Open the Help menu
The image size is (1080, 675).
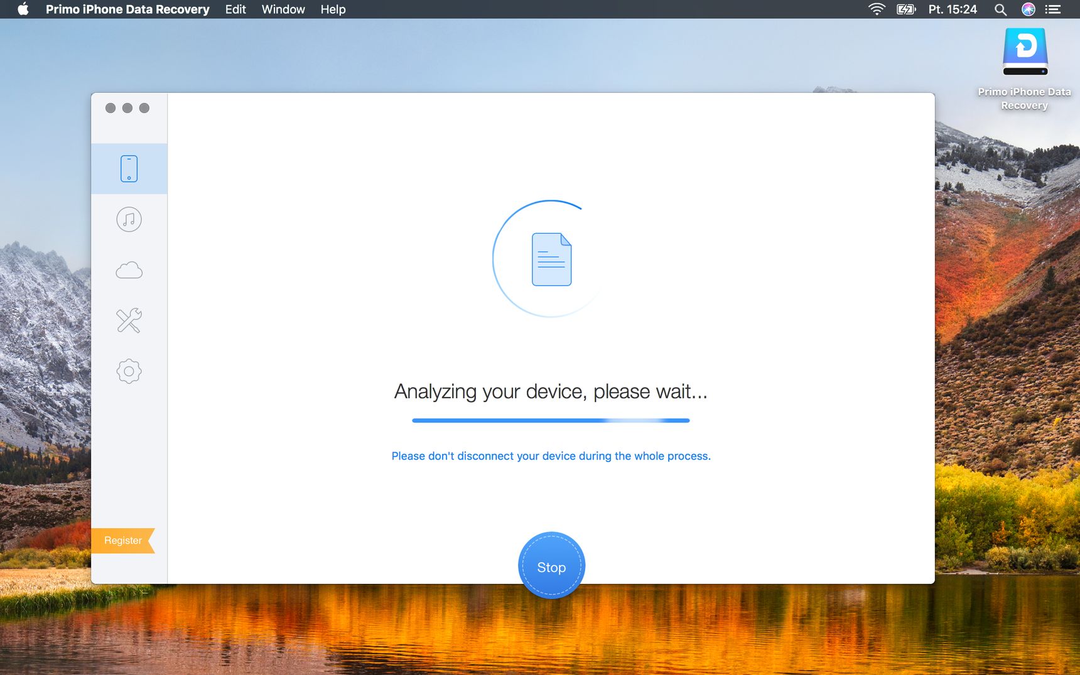(333, 9)
